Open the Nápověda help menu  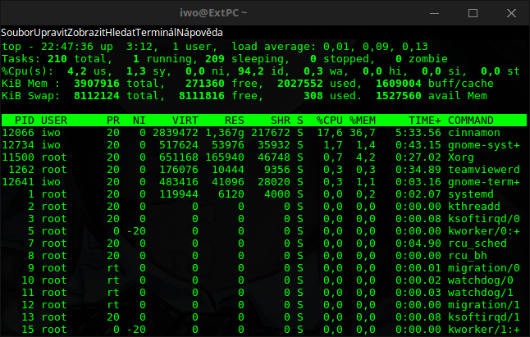click(x=226, y=33)
